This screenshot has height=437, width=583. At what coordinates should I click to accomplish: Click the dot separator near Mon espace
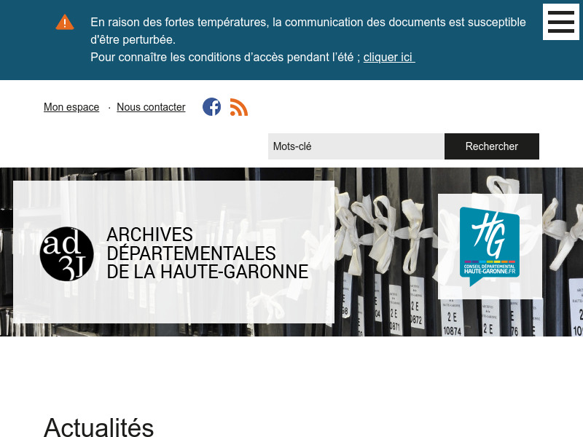(109, 107)
